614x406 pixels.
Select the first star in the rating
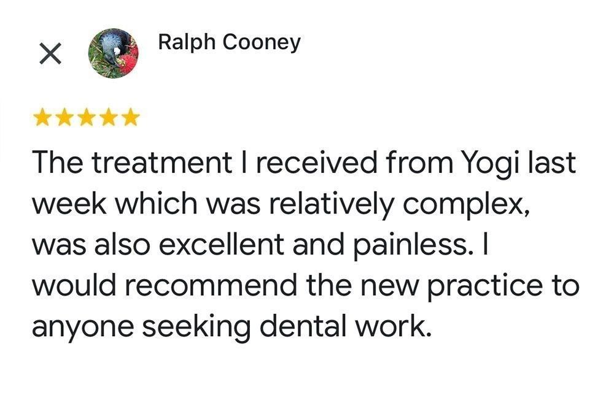point(42,117)
